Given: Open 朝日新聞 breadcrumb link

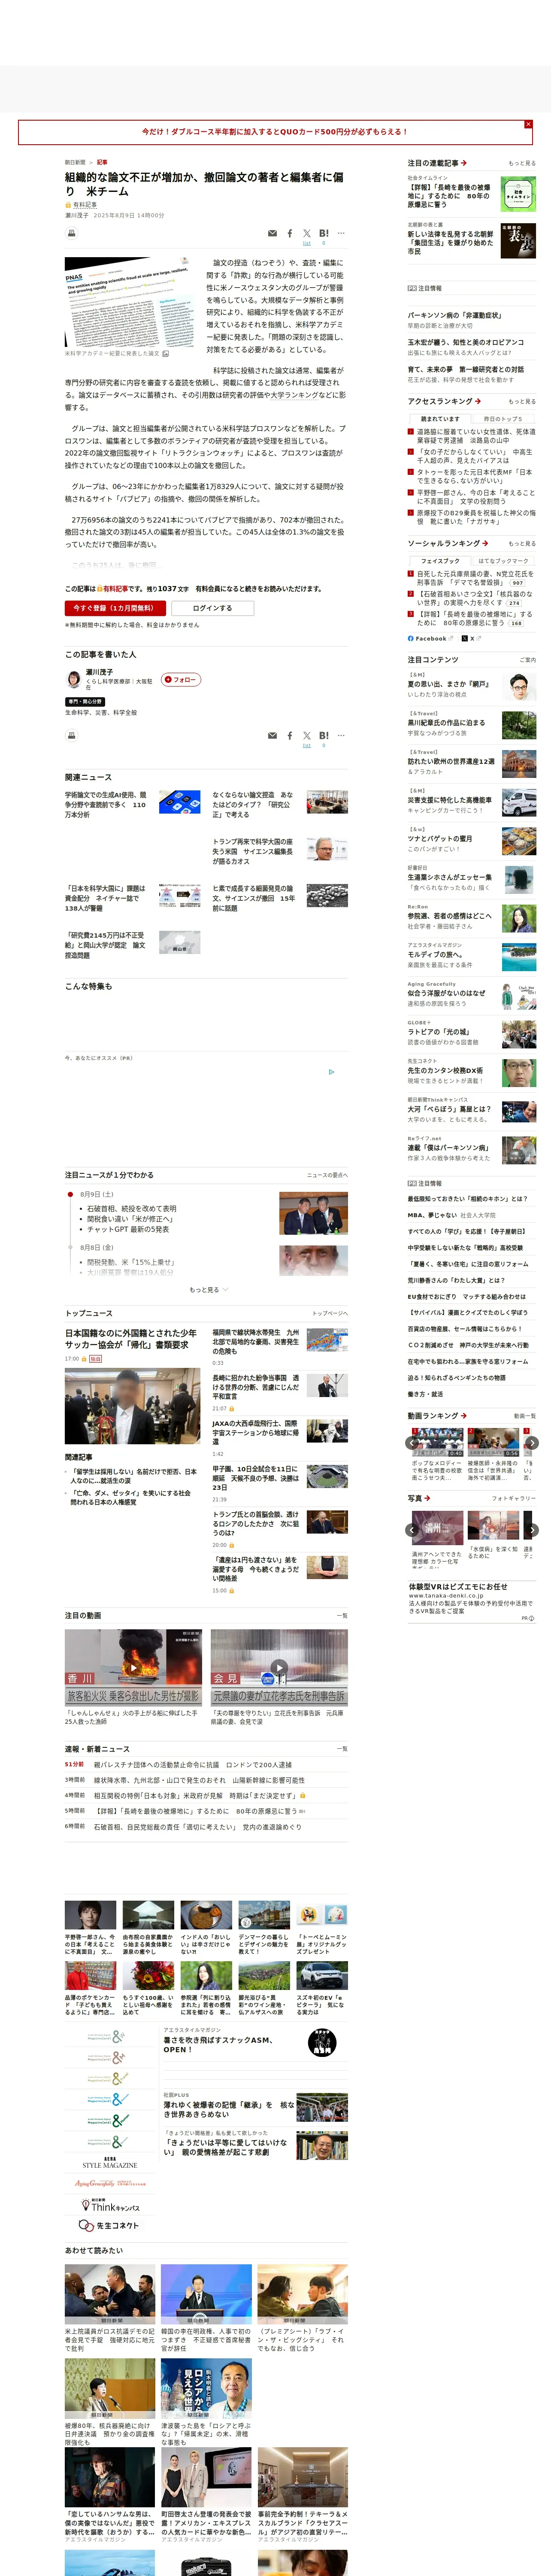Looking at the screenshot, I should [75, 162].
